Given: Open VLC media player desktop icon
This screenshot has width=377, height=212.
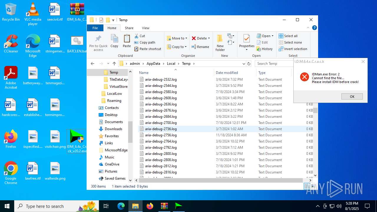Looking at the screenshot, I should 33,14.
